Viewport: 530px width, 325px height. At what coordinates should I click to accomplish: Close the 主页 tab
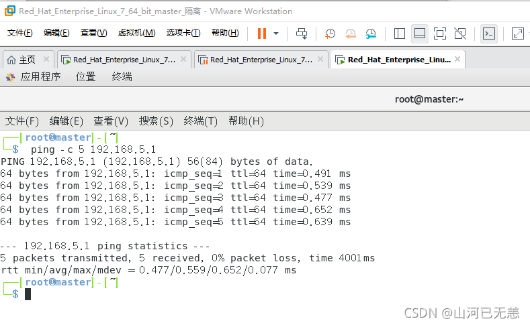pyautogui.click(x=46, y=60)
